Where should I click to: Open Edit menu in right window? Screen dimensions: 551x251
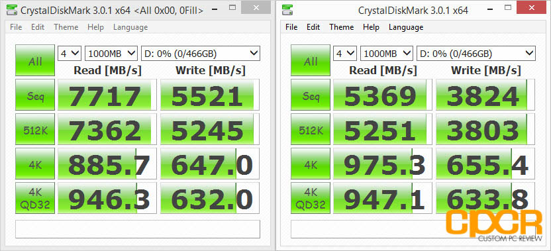coord(313,27)
